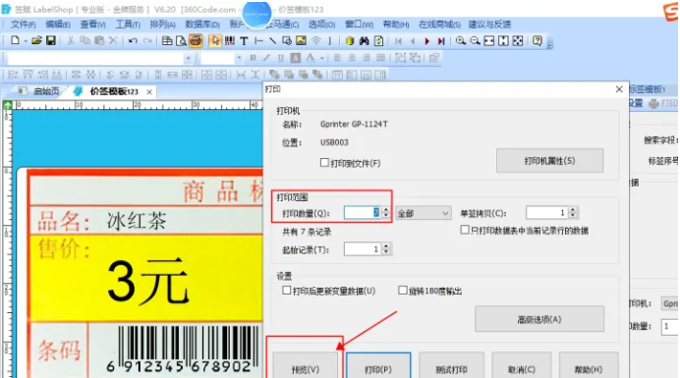The height and width of the screenshot is (378, 680).
Task: Open print preview from the toolbar
Action: (x=181, y=41)
